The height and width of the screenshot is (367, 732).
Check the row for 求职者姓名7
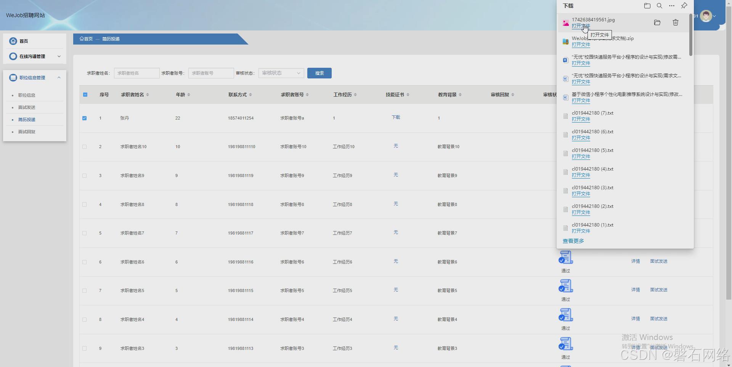click(85, 233)
